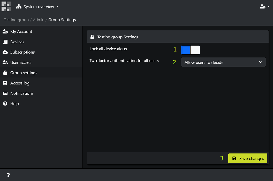Click the question mark icon at bottom left
This screenshot has height=181, width=273.
[8, 175]
